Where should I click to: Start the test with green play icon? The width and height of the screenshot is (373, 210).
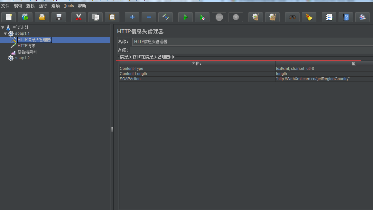pos(185,17)
